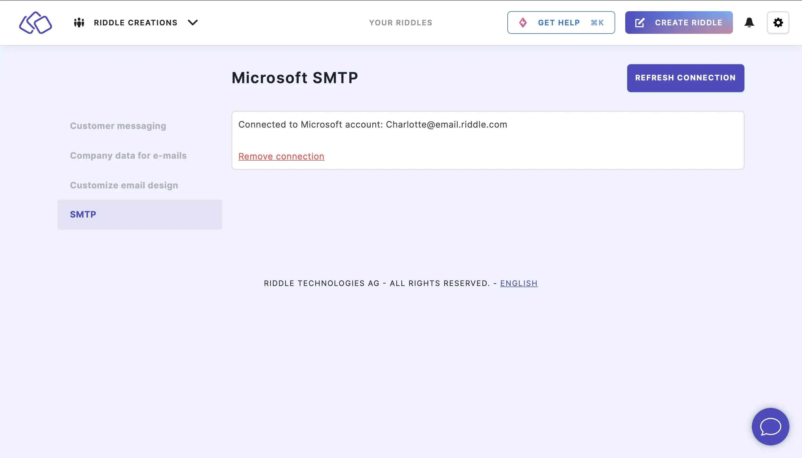This screenshot has height=458, width=802.
Task: Open settings gear icon
Action: coord(778,23)
